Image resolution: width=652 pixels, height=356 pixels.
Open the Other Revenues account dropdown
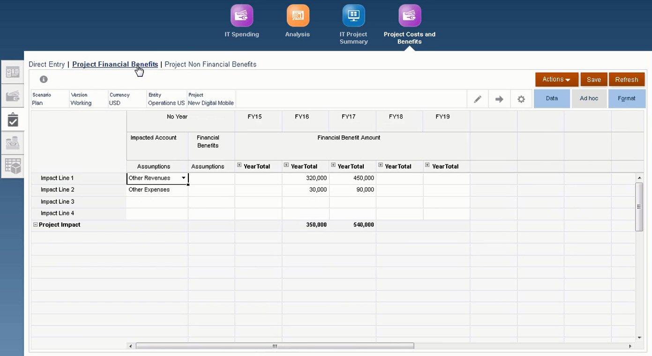pyautogui.click(x=183, y=178)
